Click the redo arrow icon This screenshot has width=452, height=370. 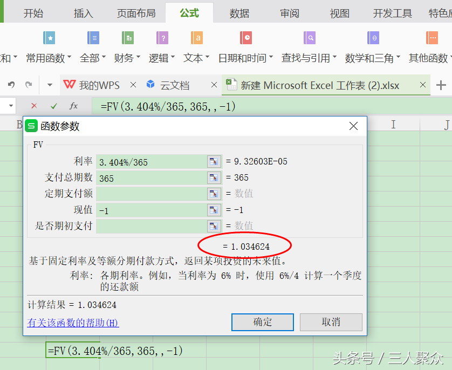[x=29, y=85]
